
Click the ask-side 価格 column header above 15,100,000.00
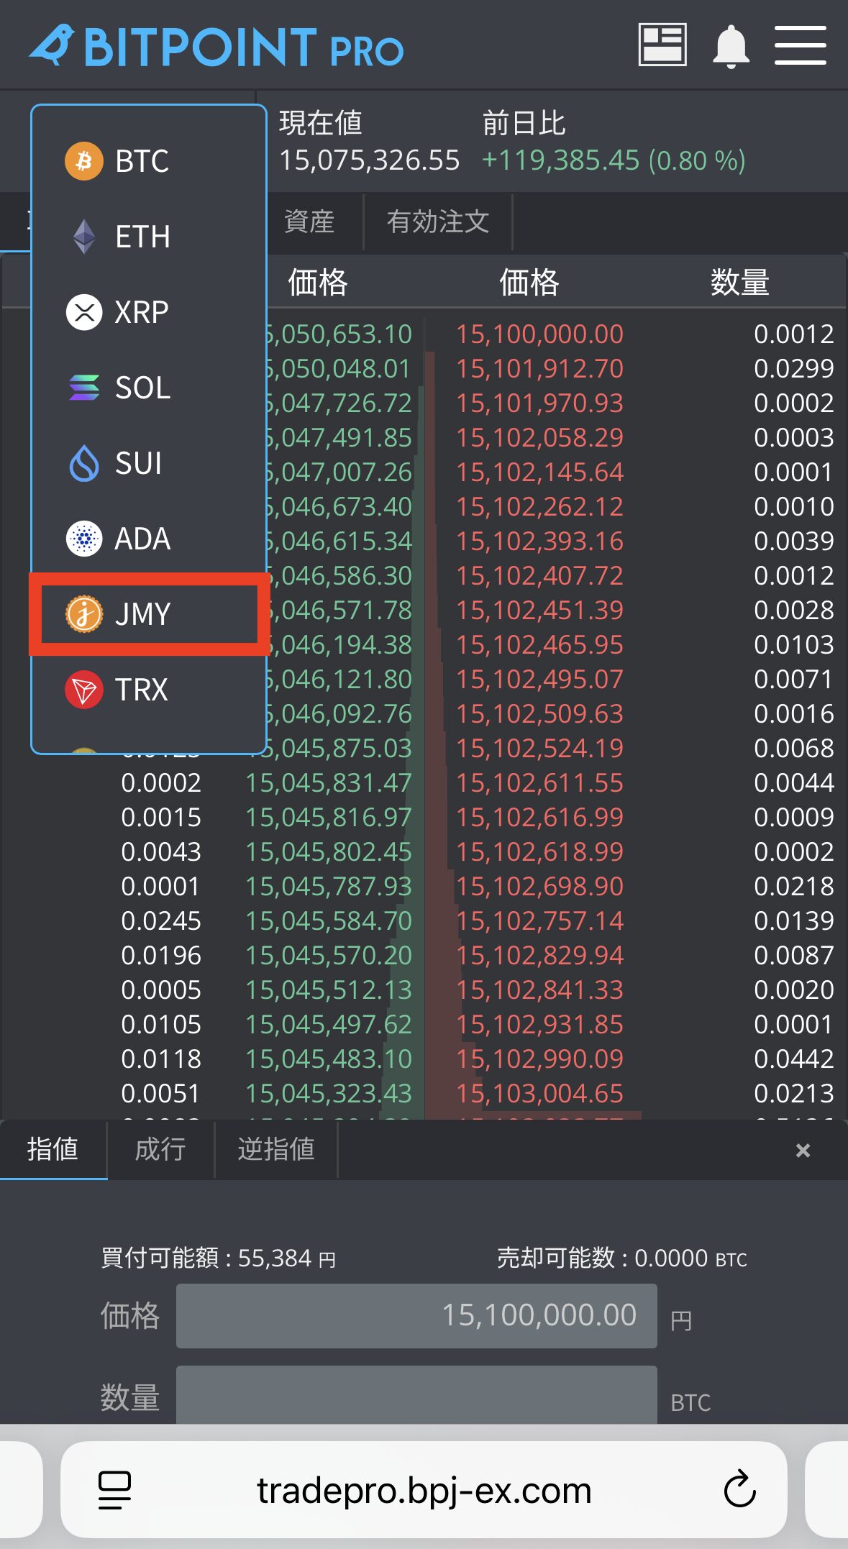point(529,282)
